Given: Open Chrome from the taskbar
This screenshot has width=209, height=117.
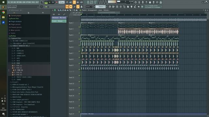Looking at the screenshot, I should [3, 12].
